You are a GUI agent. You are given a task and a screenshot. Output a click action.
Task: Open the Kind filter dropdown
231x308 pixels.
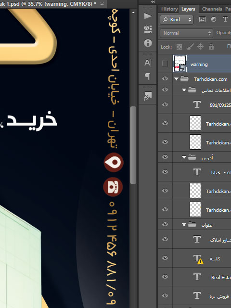pyautogui.click(x=177, y=20)
